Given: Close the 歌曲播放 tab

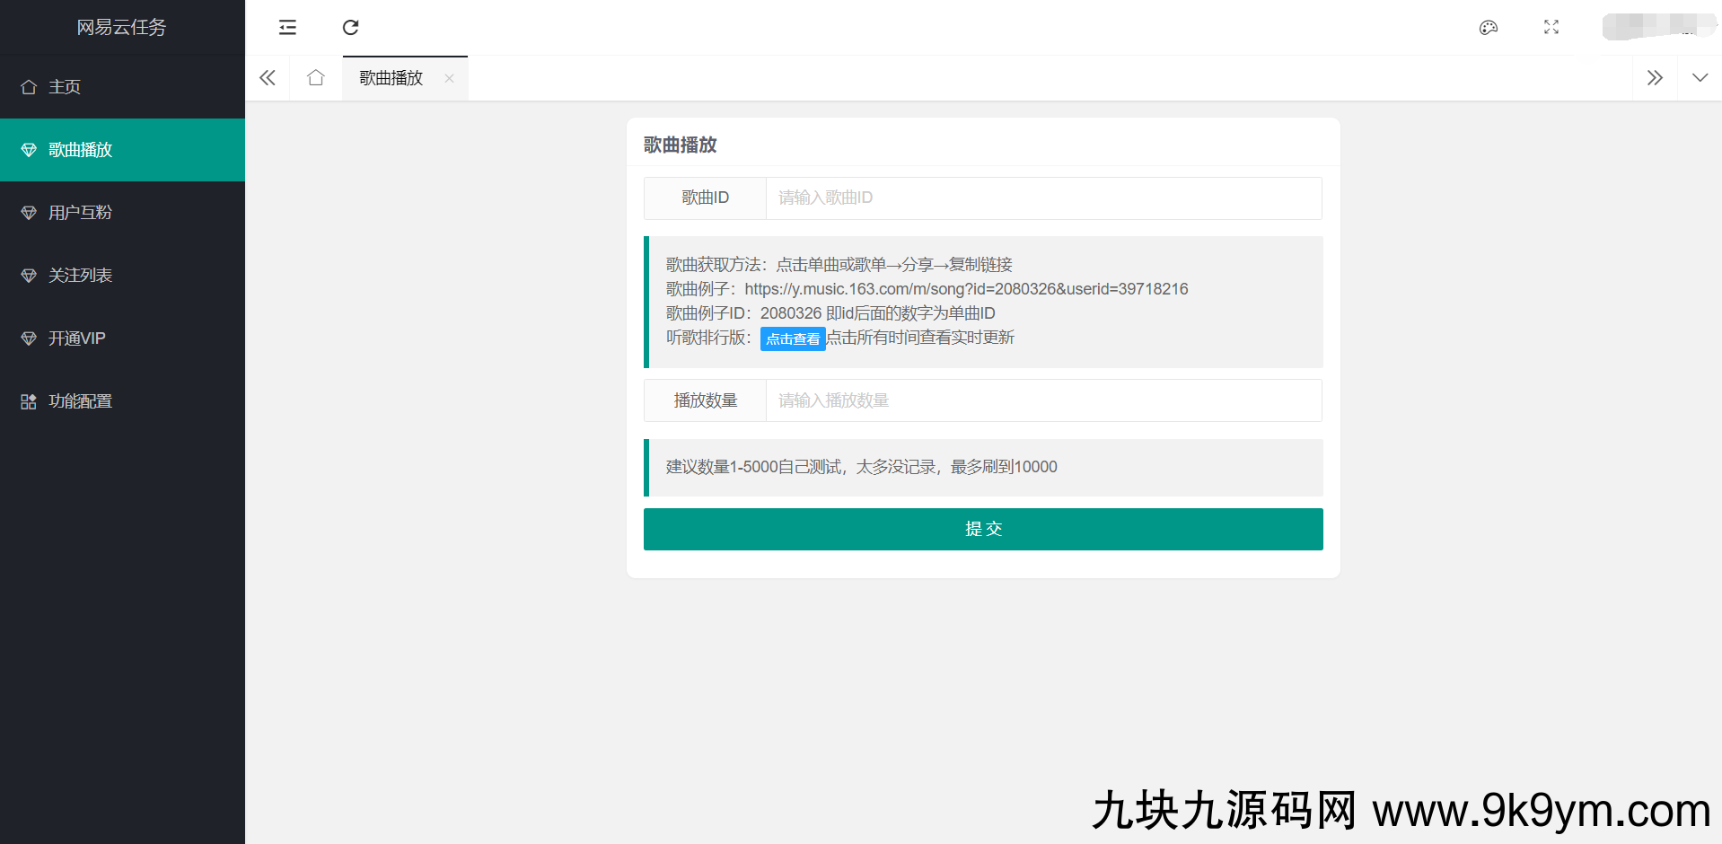Looking at the screenshot, I should 449,78.
